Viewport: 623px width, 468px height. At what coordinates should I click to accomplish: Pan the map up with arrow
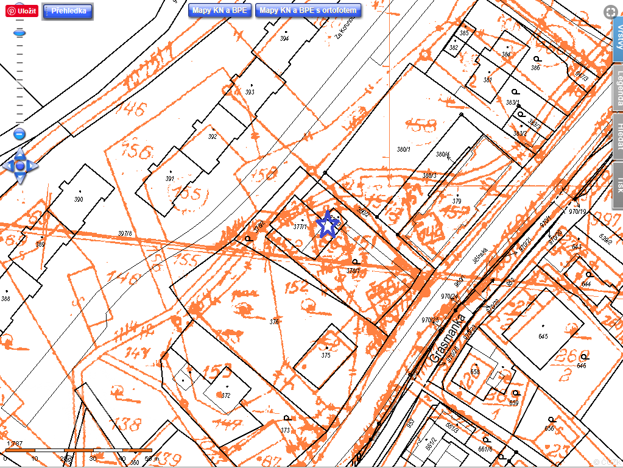[x=20, y=152]
